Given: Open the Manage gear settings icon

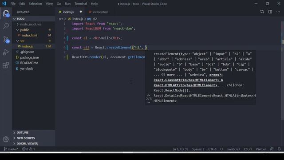Looking at the screenshot, I should 6,139.
